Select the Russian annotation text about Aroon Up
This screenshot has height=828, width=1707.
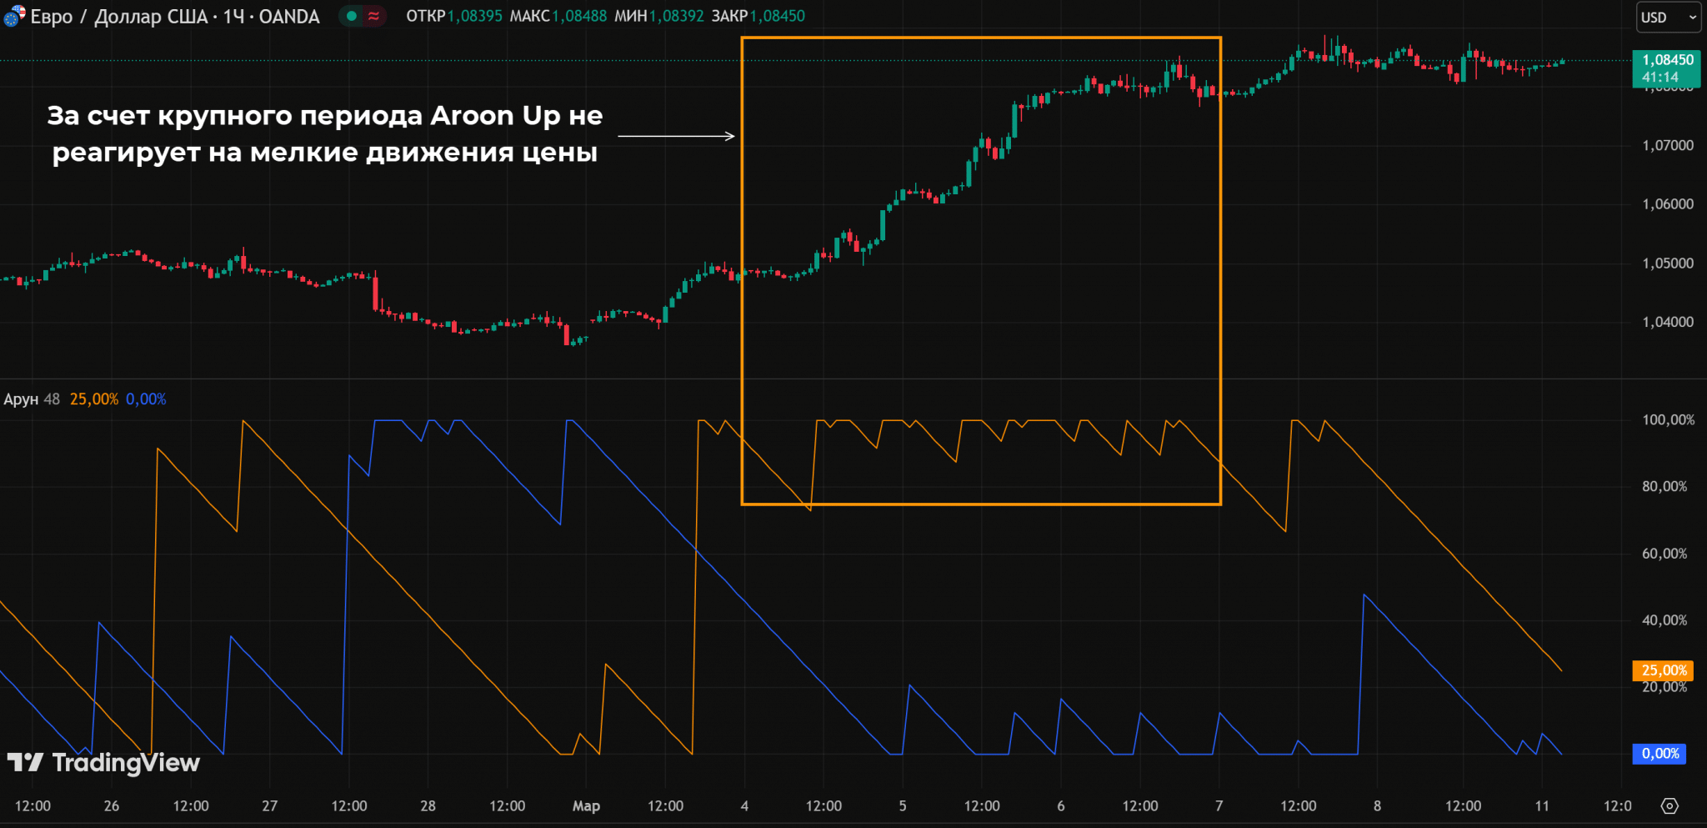click(325, 133)
